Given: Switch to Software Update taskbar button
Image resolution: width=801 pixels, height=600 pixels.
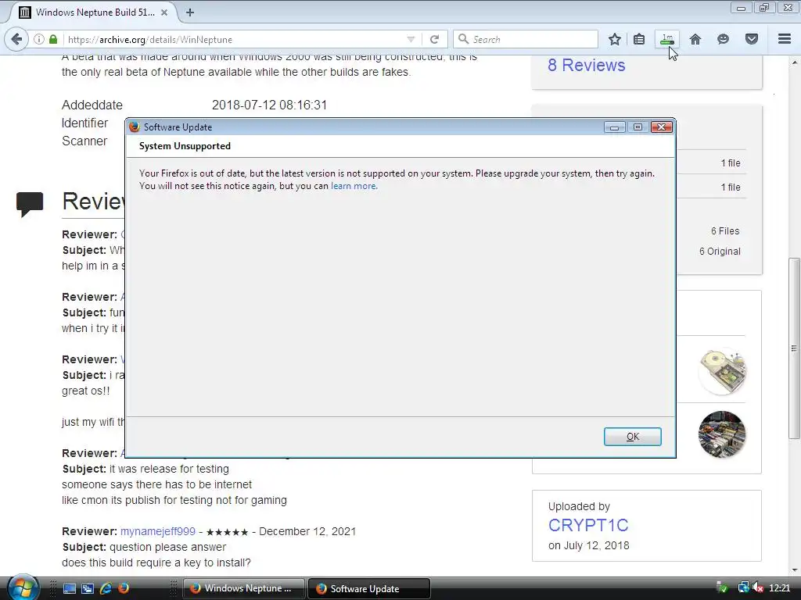Looking at the screenshot, I should (369, 588).
